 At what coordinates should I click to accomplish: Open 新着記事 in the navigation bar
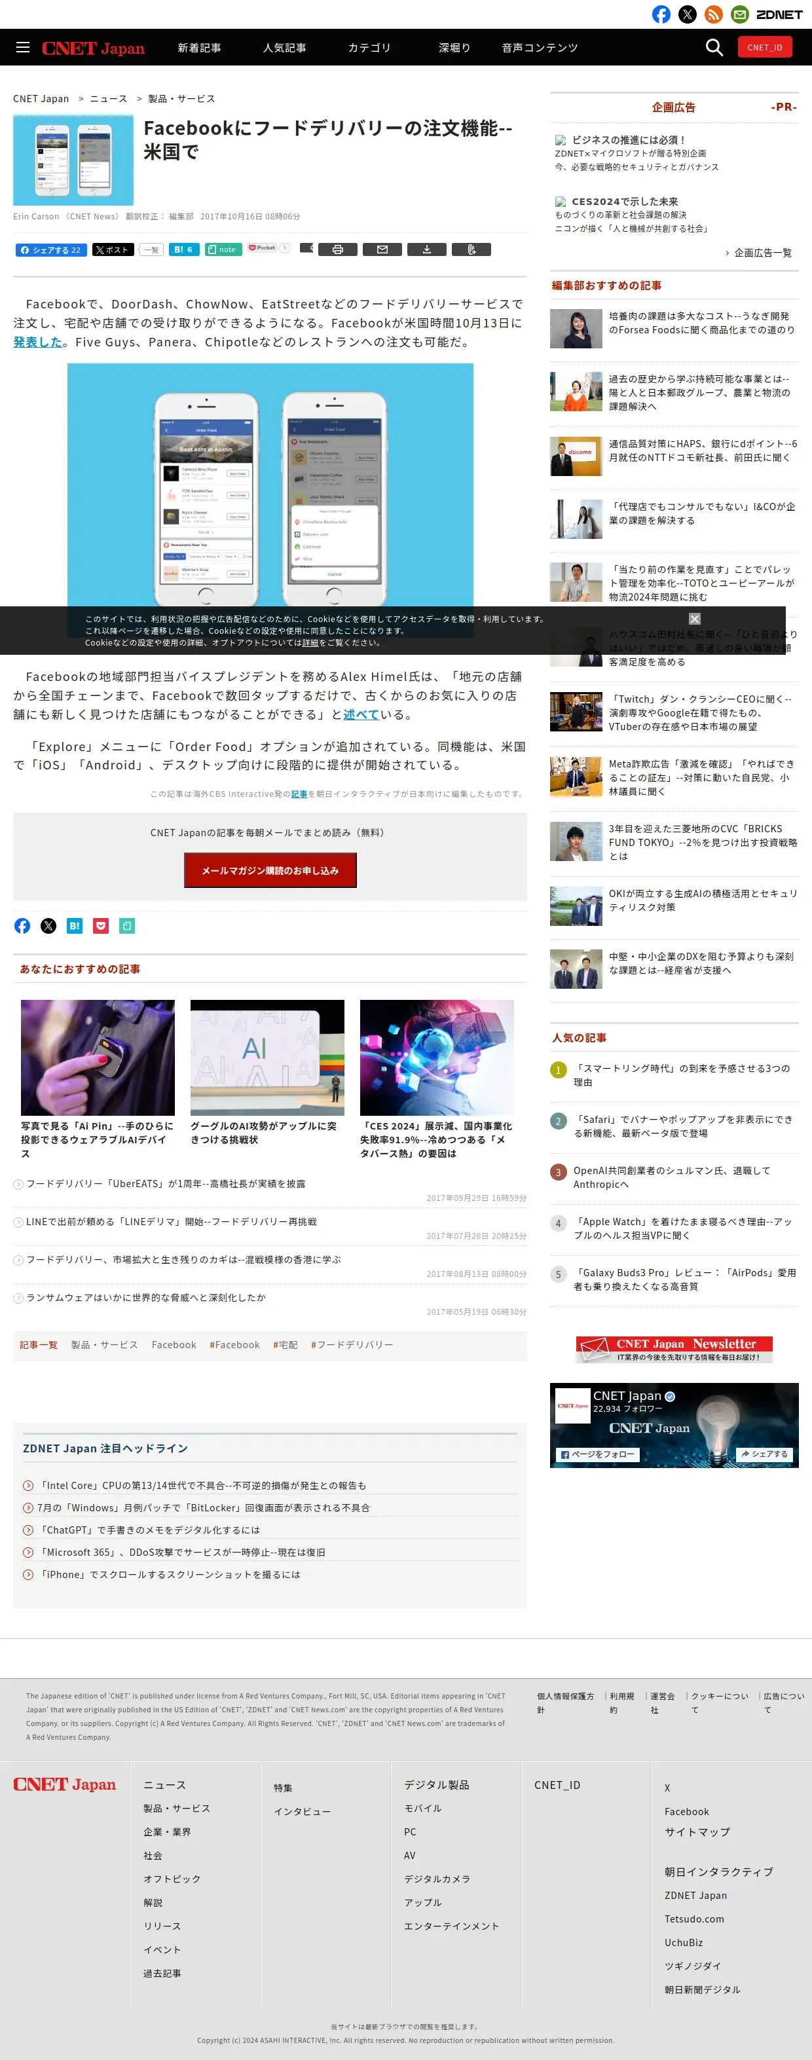(199, 48)
